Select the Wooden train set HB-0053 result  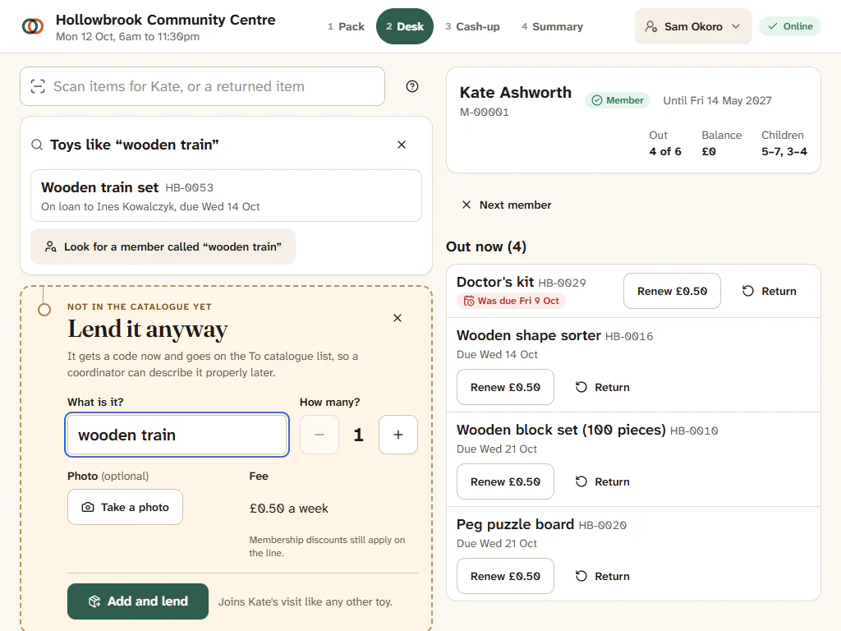227,196
